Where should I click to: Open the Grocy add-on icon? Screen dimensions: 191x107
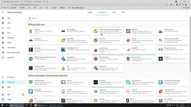[127, 100]
